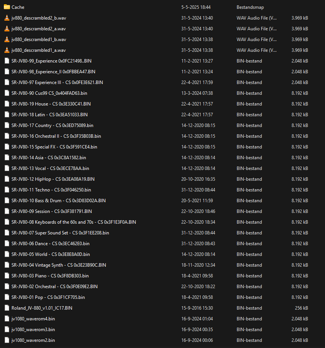
Task: Select the file icon of SR-JV80-19 House
Action: point(7,104)
